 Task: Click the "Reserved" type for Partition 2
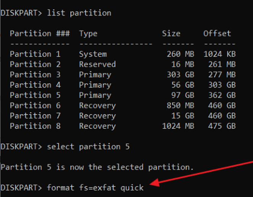97,64
